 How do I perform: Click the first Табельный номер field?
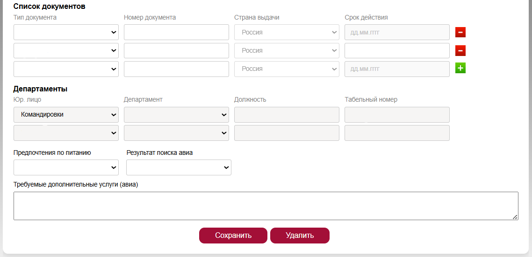pyautogui.click(x=397, y=115)
